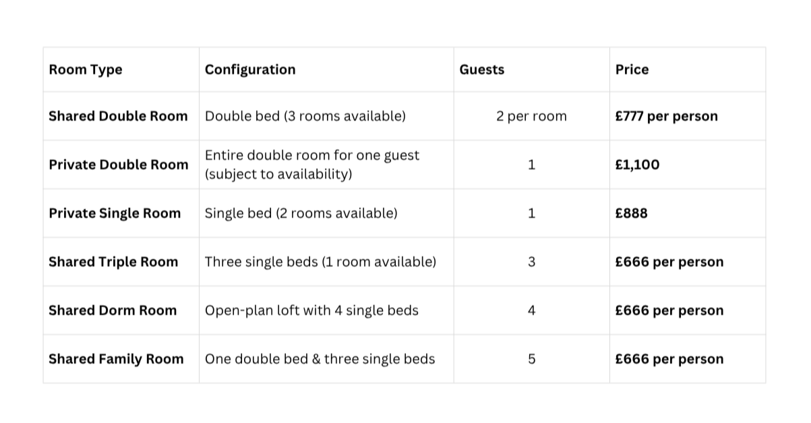Click the Private Single Room label
This screenshot has width=811, height=423.
point(115,213)
